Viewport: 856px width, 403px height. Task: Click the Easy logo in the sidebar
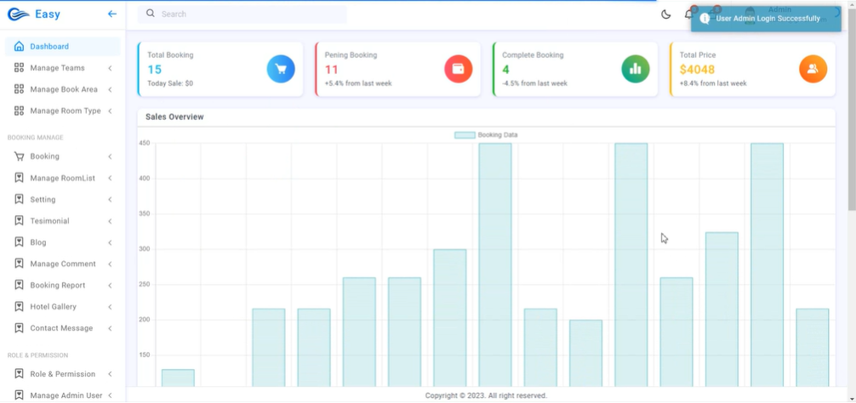(x=34, y=14)
